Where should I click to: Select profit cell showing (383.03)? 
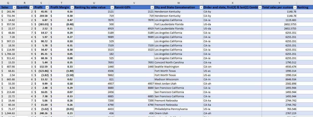coord(41,24)
